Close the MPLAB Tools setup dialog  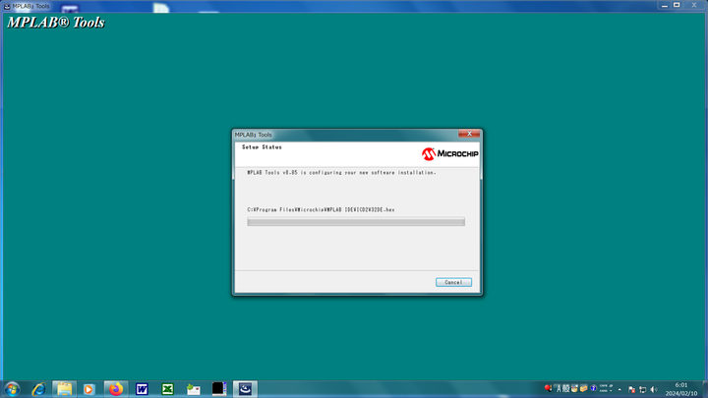coord(471,134)
